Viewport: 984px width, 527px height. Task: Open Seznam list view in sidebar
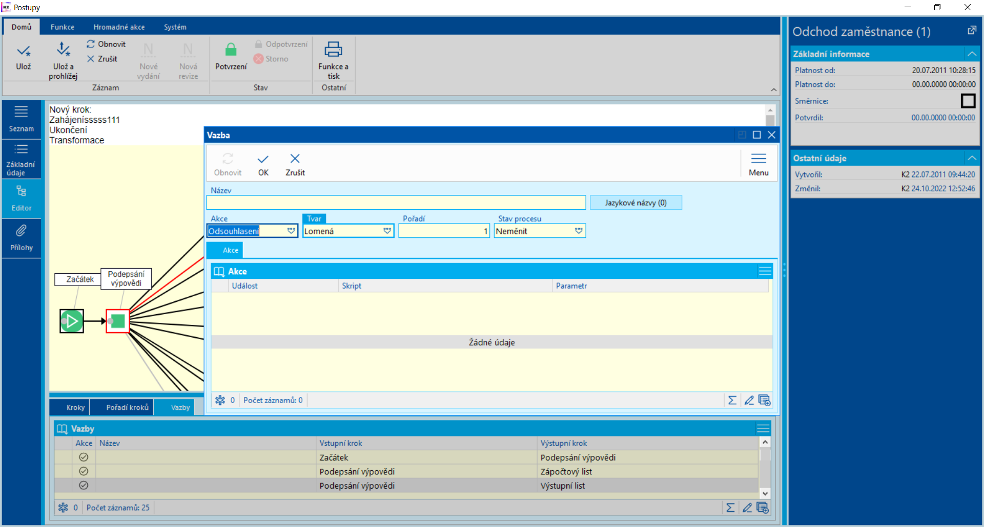tap(21, 119)
